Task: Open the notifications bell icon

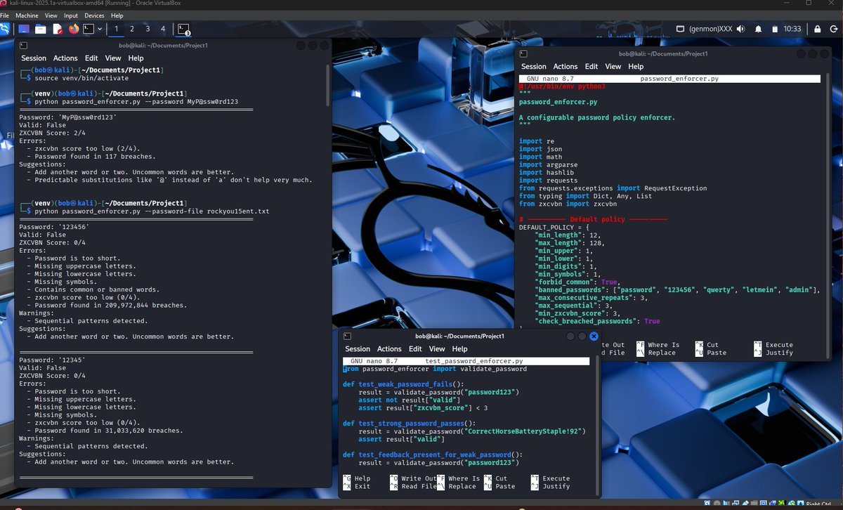Action: [x=759, y=29]
